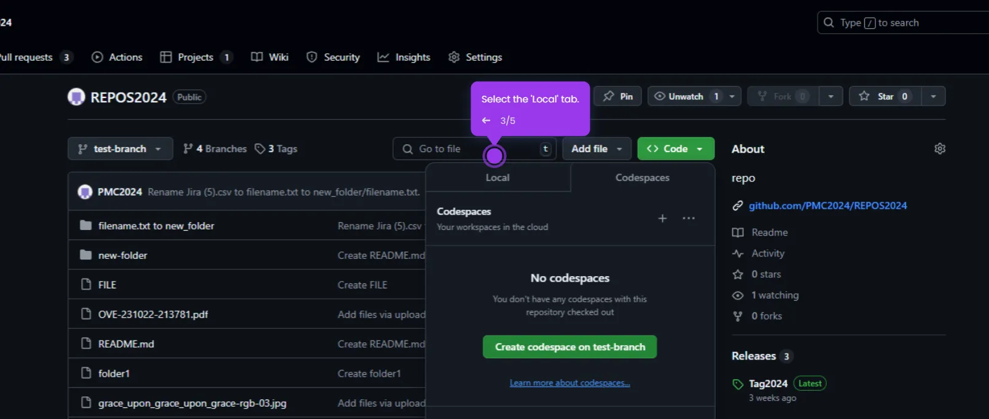Viewport: 989px width, 419px height.
Task: Open the Activity link
Action: click(x=767, y=253)
